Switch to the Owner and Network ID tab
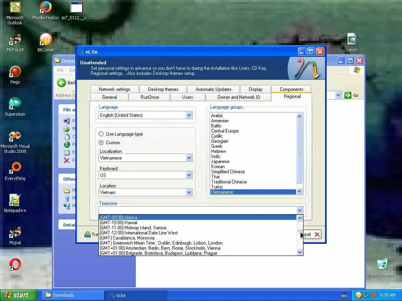This screenshot has height=301, width=402. (x=239, y=97)
